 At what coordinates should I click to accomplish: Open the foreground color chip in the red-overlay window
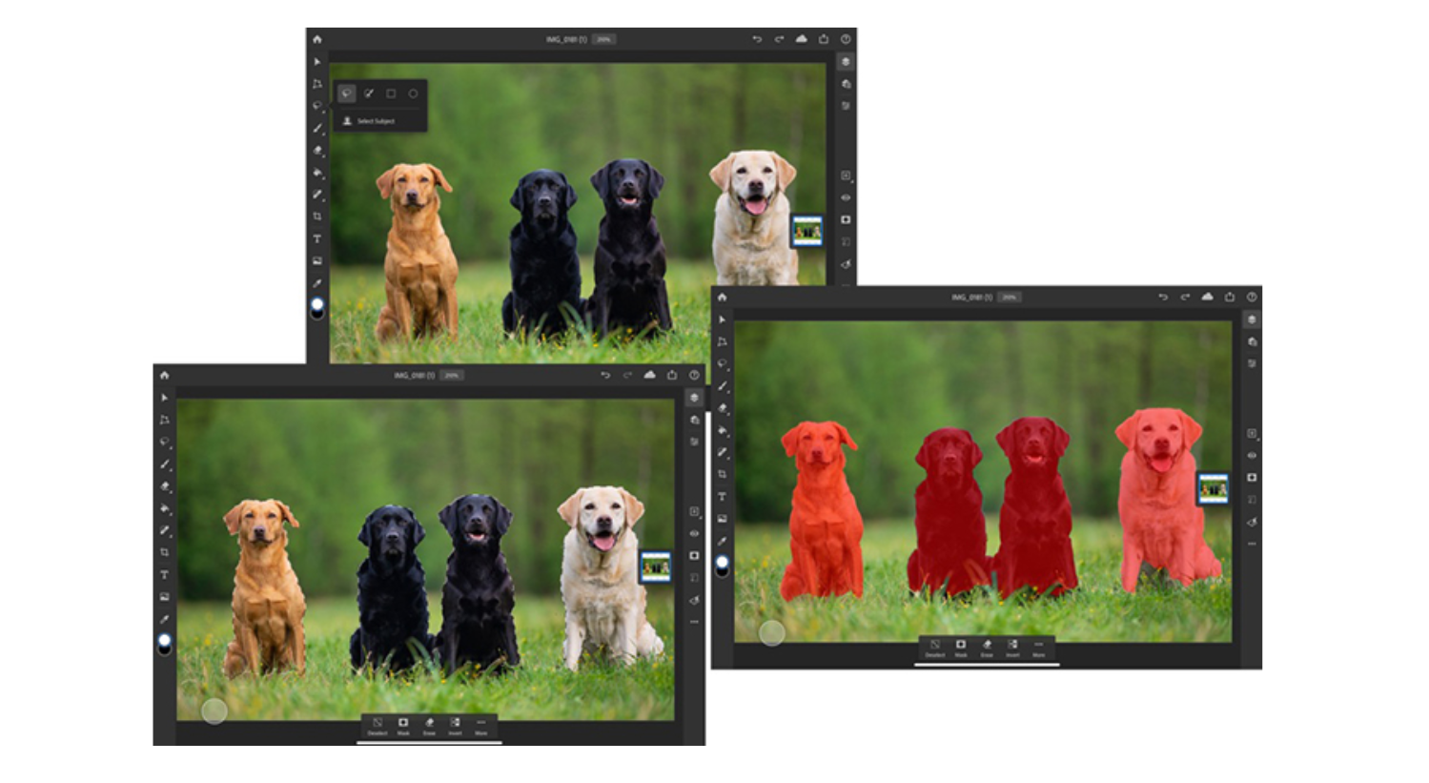(x=723, y=563)
